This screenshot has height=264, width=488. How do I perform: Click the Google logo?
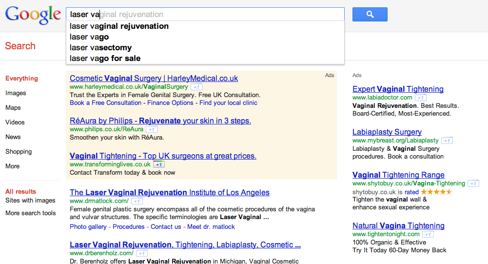point(33,15)
